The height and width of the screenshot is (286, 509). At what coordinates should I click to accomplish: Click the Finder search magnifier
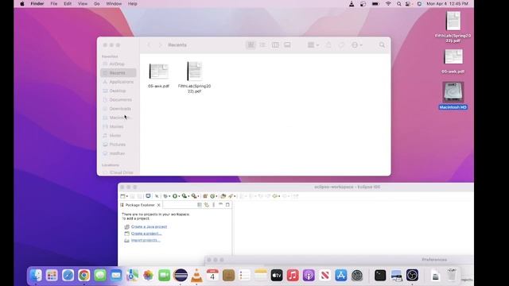382,45
